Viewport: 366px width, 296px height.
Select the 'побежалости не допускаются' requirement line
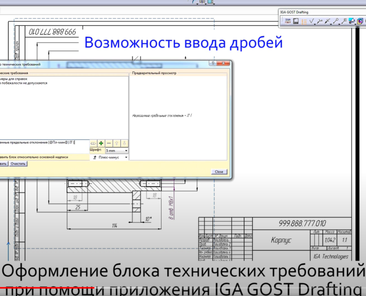(24, 83)
